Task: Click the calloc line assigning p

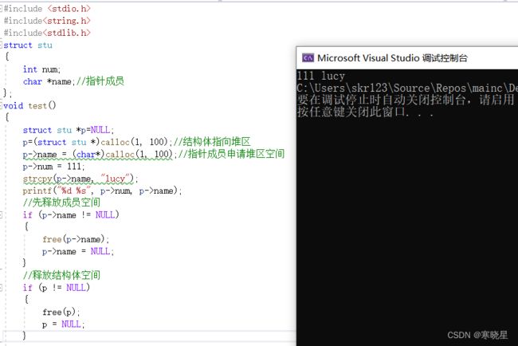Action: 97,142
